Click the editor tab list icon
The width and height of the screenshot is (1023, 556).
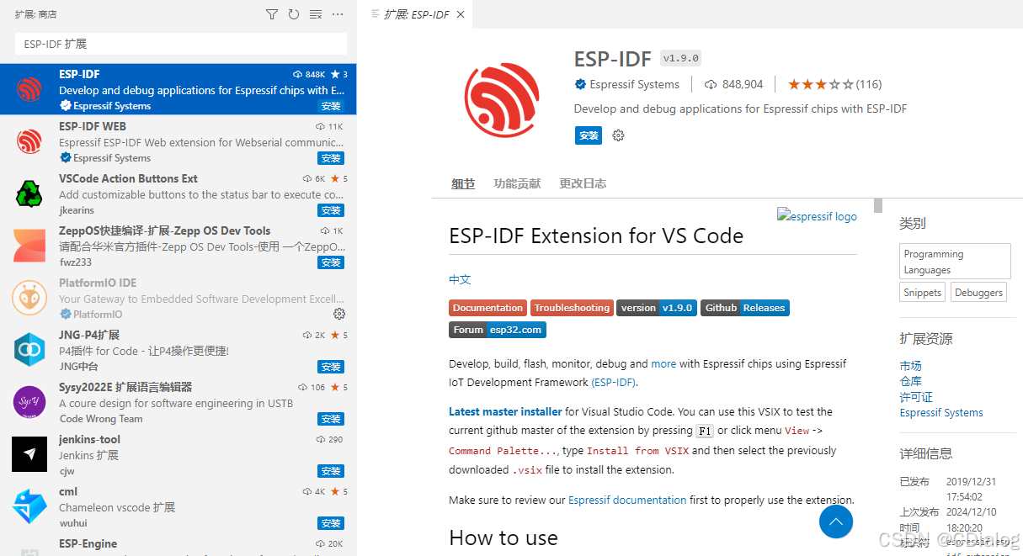point(376,14)
